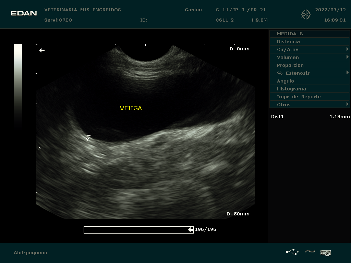This screenshot has height=263, width=351.
Task: Click the USB connection icon
Action: point(292,252)
